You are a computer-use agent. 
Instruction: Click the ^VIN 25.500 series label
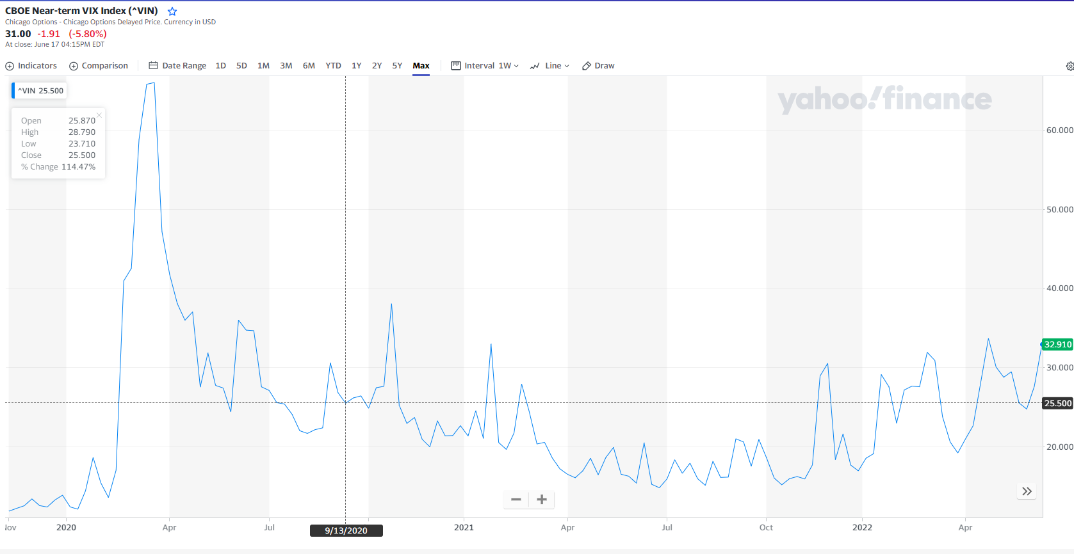pos(41,91)
